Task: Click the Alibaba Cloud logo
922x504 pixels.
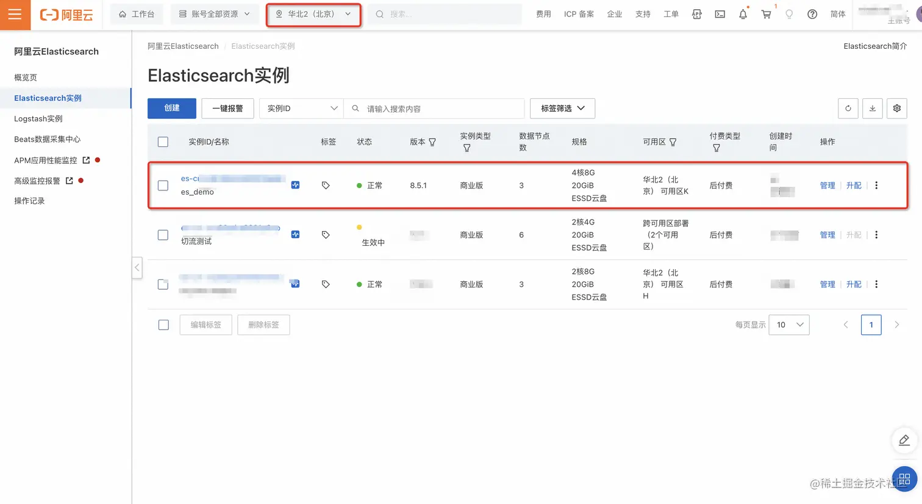Action: (x=66, y=15)
